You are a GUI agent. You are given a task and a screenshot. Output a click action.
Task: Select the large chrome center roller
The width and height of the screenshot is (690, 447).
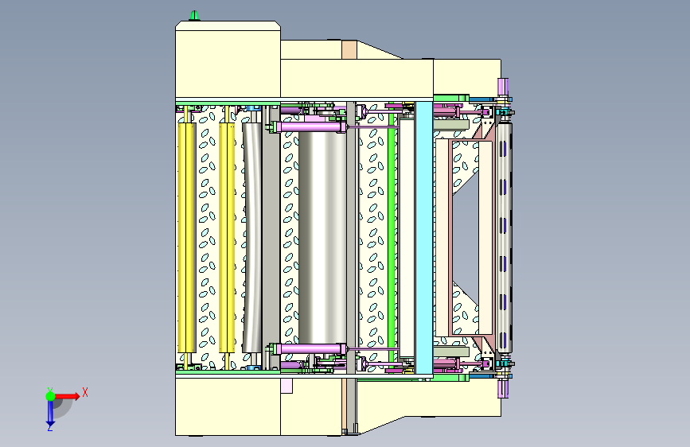pos(322,237)
